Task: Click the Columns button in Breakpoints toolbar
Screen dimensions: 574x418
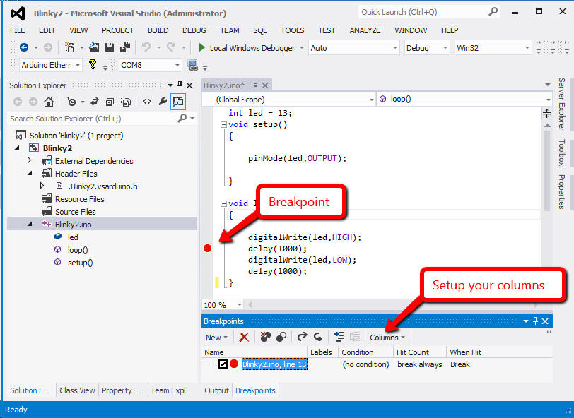Action: click(387, 338)
